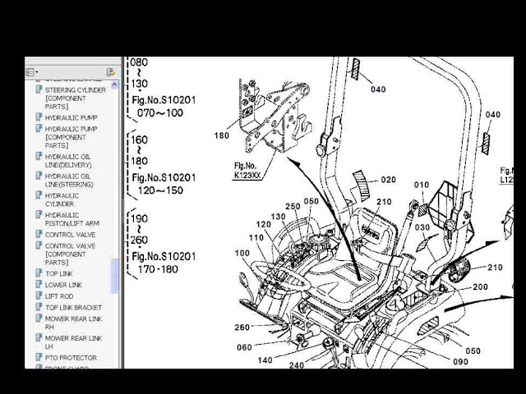
Task: Click bookmark icon next to LIFT ROD
Action: pyautogui.click(x=39, y=295)
